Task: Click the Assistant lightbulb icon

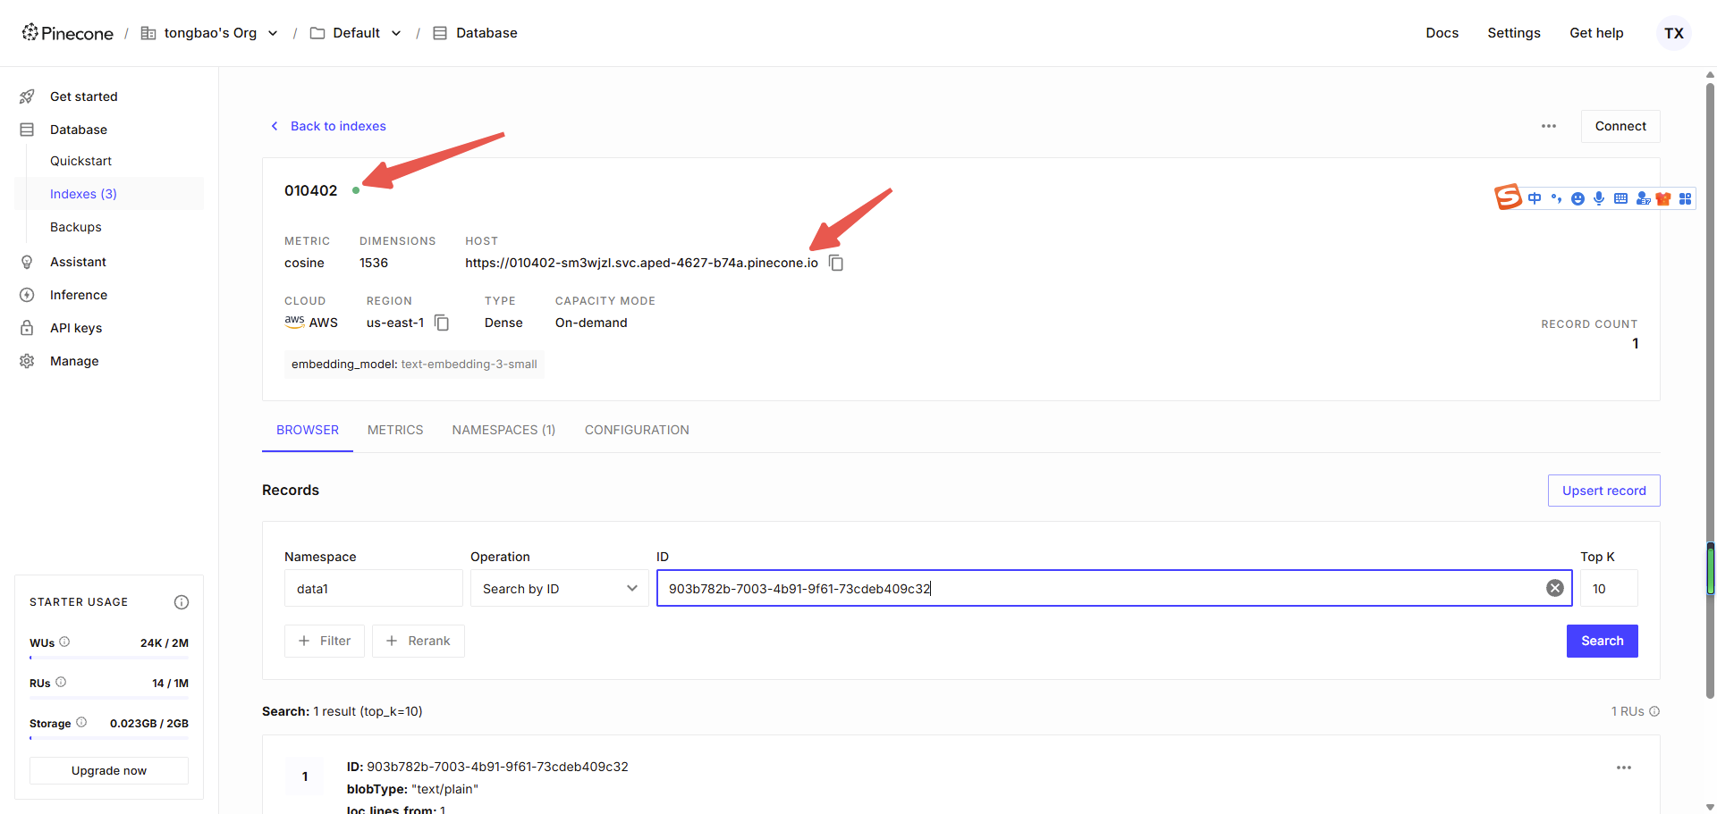Action: (x=27, y=262)
